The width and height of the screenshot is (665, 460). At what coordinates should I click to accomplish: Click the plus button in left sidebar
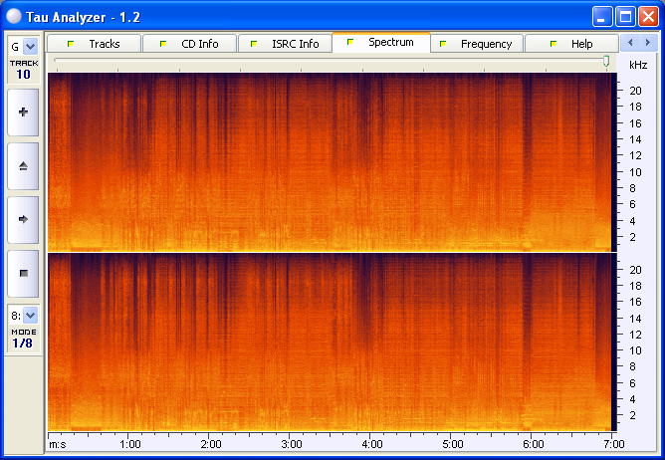pos(23,113)
